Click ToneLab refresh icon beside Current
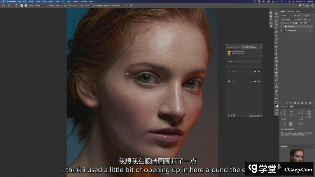The height and width of the screenshot is (177, 315). (259, 62)
